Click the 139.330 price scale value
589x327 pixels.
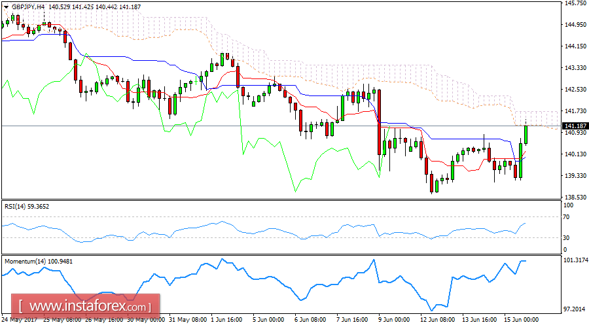pyautogui.click(x=575, y=176)
